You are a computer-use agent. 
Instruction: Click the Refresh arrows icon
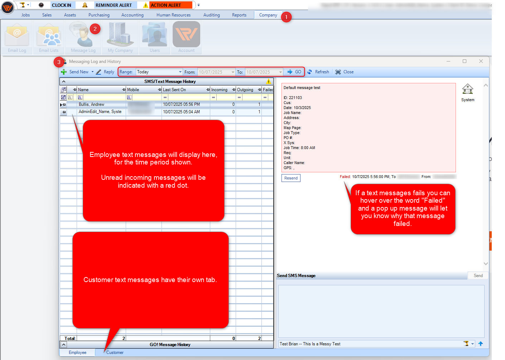pos(309,72)
